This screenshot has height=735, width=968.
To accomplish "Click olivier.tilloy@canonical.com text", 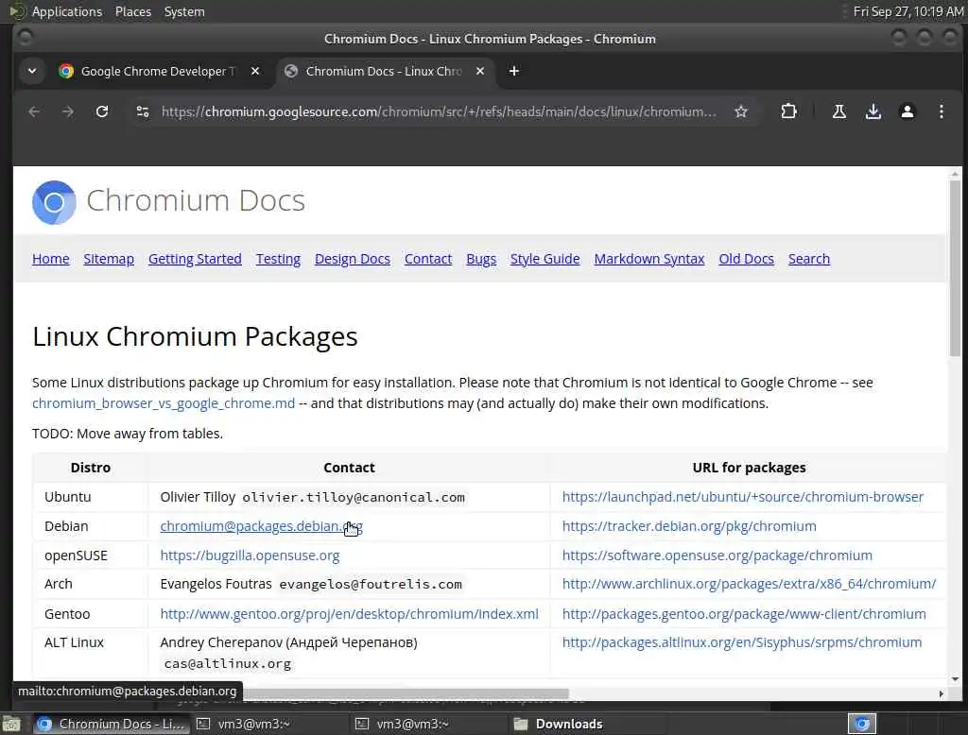I will pos(354,498).
